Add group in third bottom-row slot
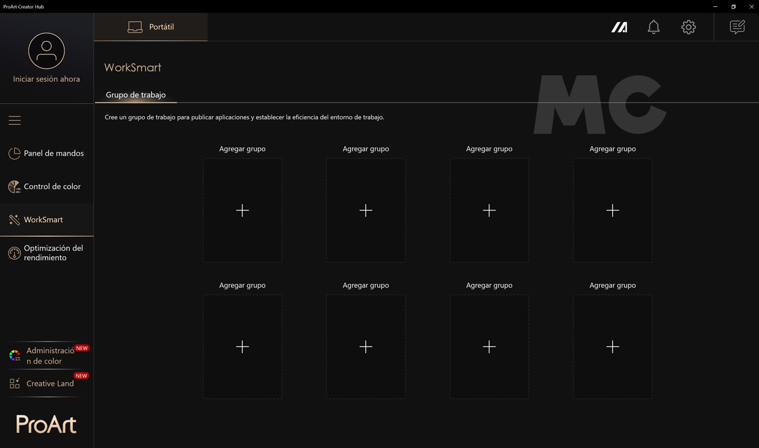The height and width of the screenshot is (448, 759). point(489,347)
